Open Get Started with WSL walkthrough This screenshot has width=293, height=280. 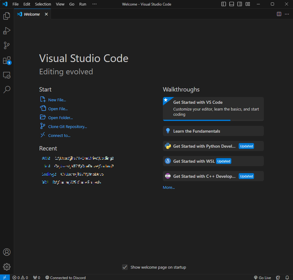[213, 161]
